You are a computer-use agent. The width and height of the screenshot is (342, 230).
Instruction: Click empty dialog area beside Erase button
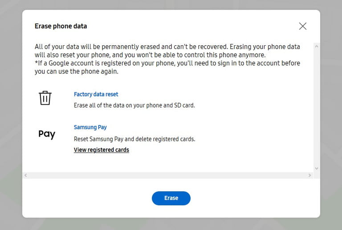[x=249, y=198]
